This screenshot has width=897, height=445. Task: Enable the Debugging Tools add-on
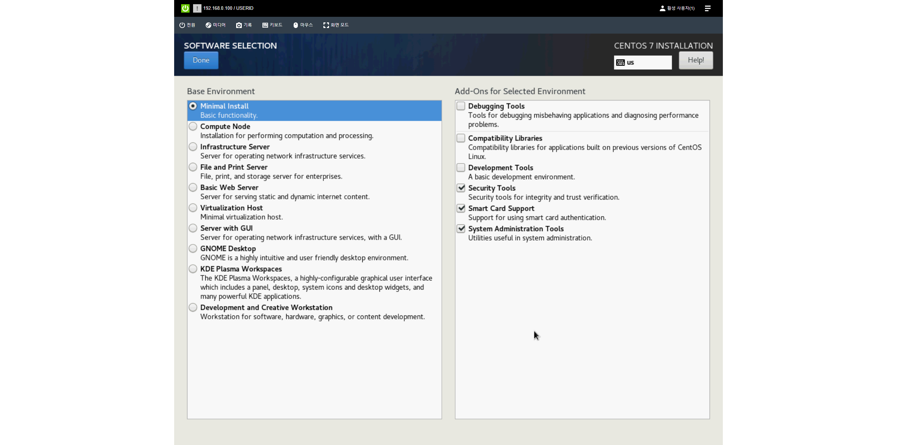[x=461, y=106]
